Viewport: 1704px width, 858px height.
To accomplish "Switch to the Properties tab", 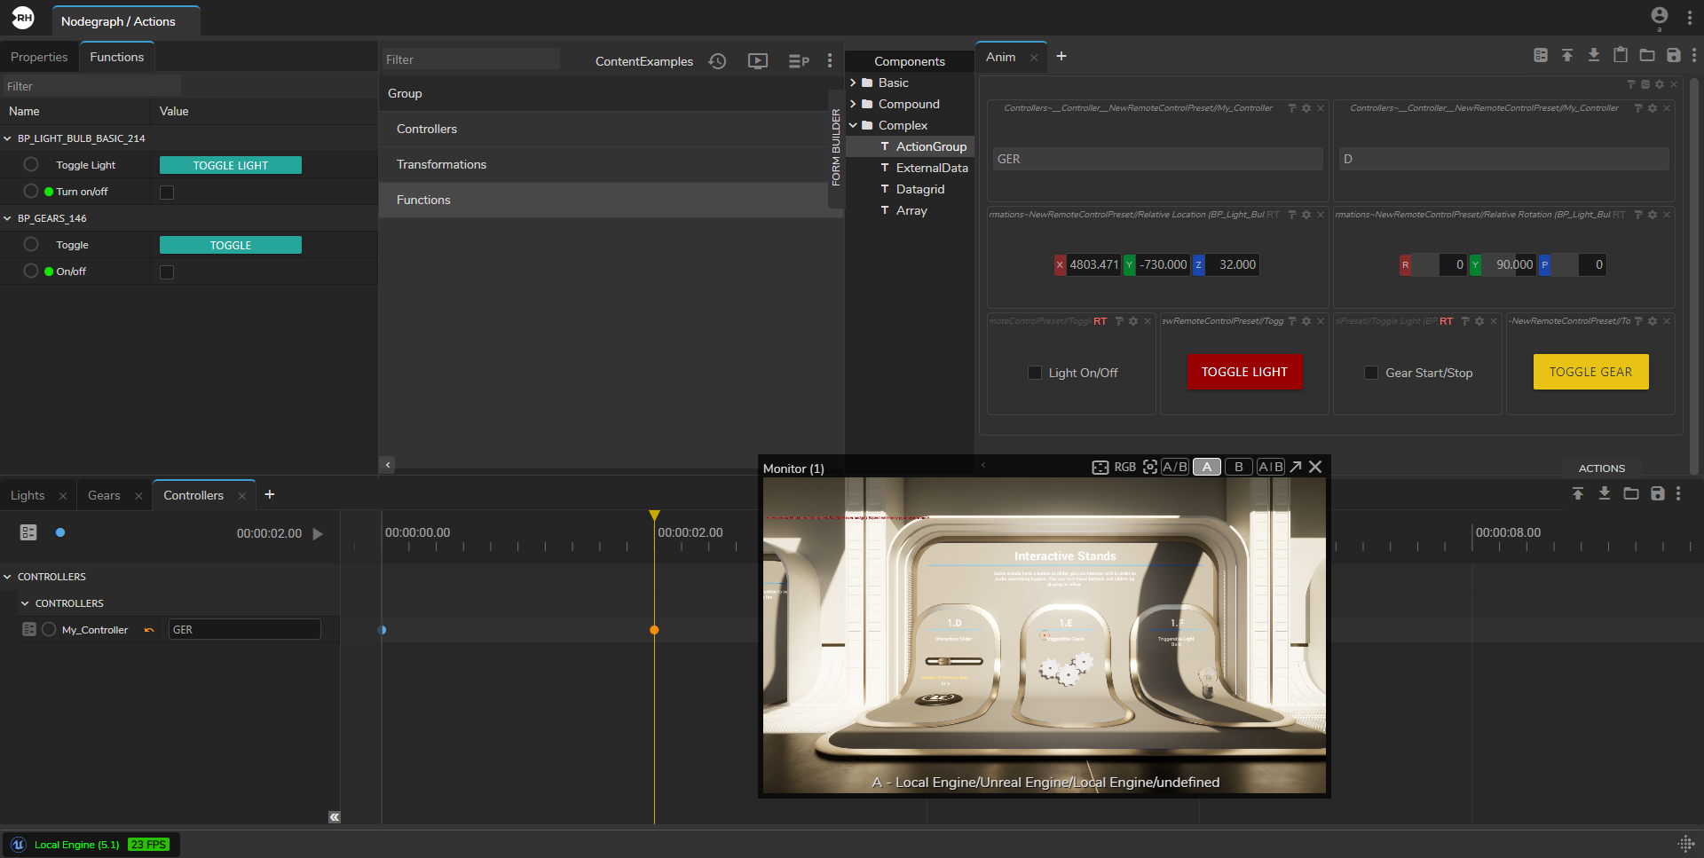I will click(x=39, y=57).
